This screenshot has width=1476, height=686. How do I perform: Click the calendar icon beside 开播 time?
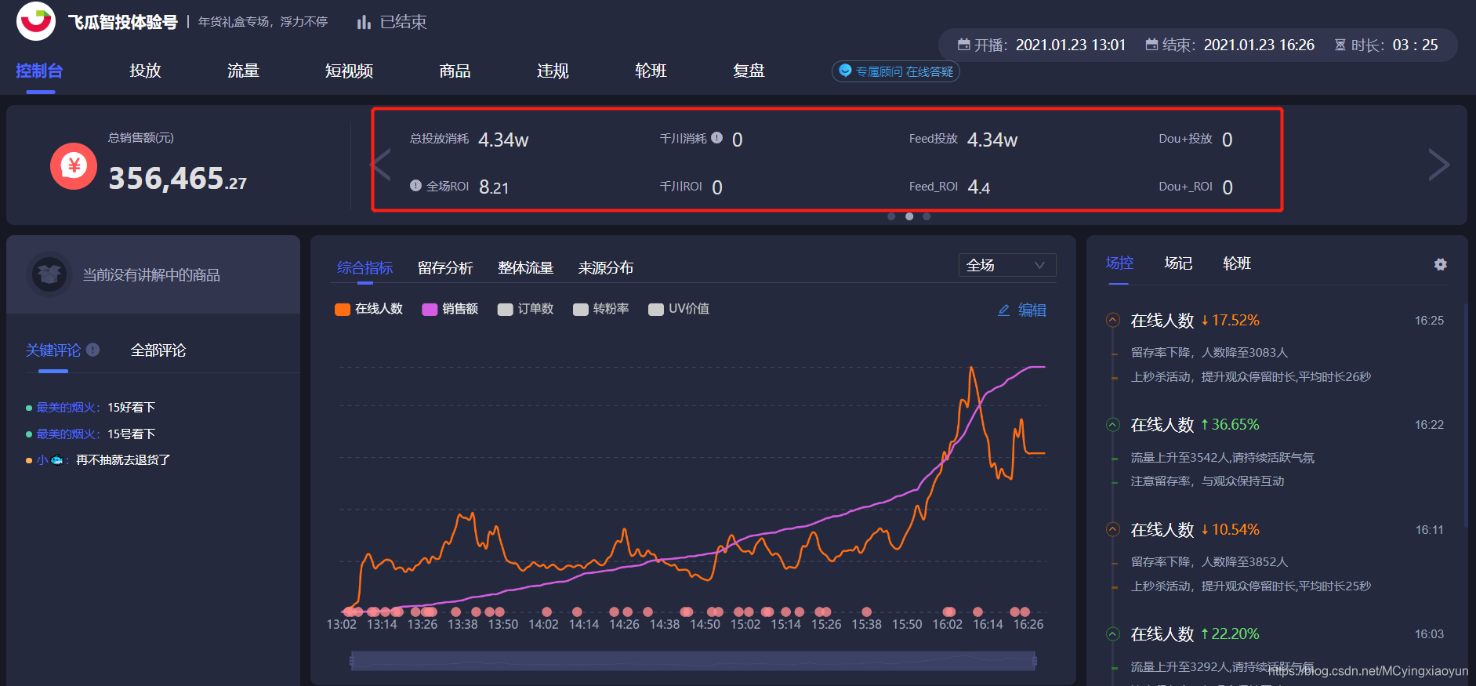coord(963,45)
